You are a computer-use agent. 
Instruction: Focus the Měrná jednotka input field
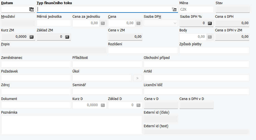(54, 23)
